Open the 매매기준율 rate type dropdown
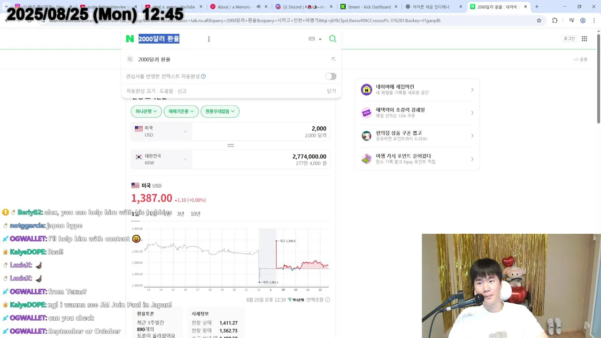 (181, 111)
